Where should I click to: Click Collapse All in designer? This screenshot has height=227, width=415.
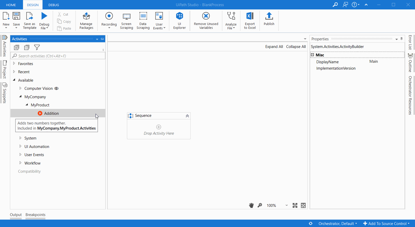click(296, 47)
